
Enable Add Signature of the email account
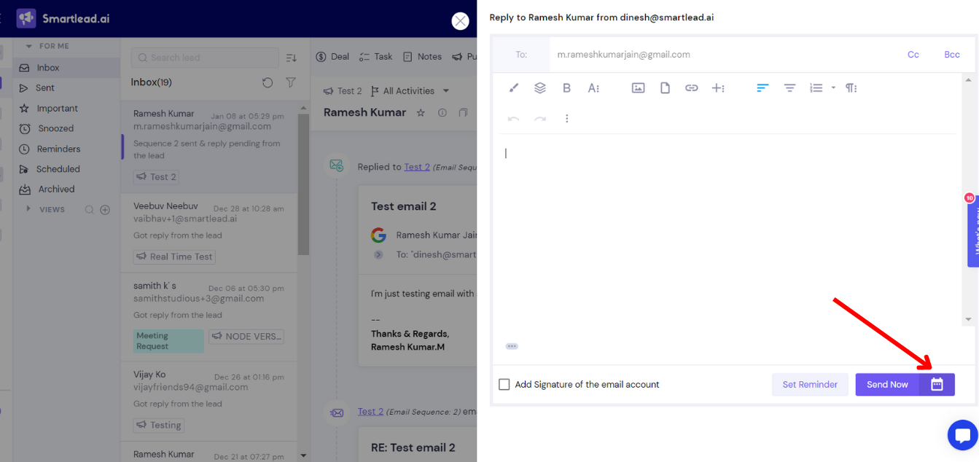[504, 383]
